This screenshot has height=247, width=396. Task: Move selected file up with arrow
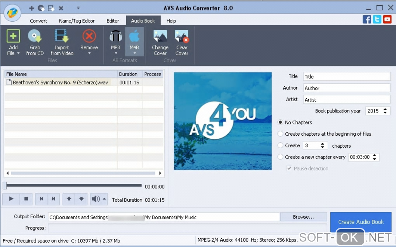tap(69, 199)
